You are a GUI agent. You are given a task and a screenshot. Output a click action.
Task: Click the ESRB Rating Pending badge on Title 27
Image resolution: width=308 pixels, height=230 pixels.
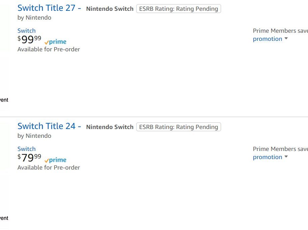(x=178, y=9)
